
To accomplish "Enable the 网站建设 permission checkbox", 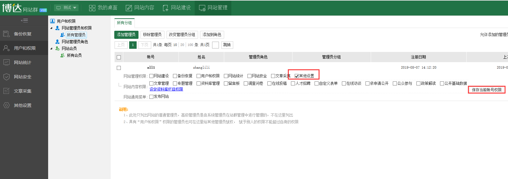I will tap(152, 76).
